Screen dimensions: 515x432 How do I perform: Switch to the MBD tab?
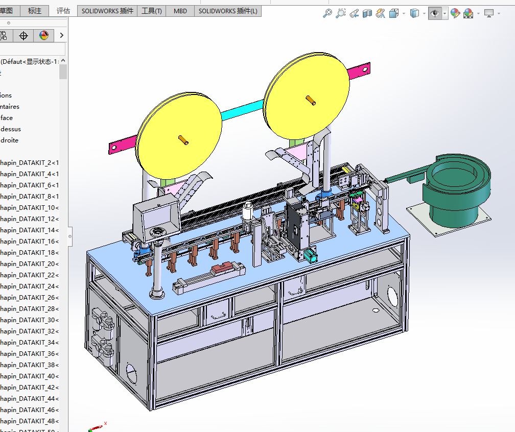(x=180, y=11)
